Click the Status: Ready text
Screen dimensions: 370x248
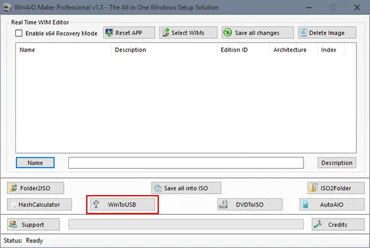pyautogui.click(x=24, y=240)
